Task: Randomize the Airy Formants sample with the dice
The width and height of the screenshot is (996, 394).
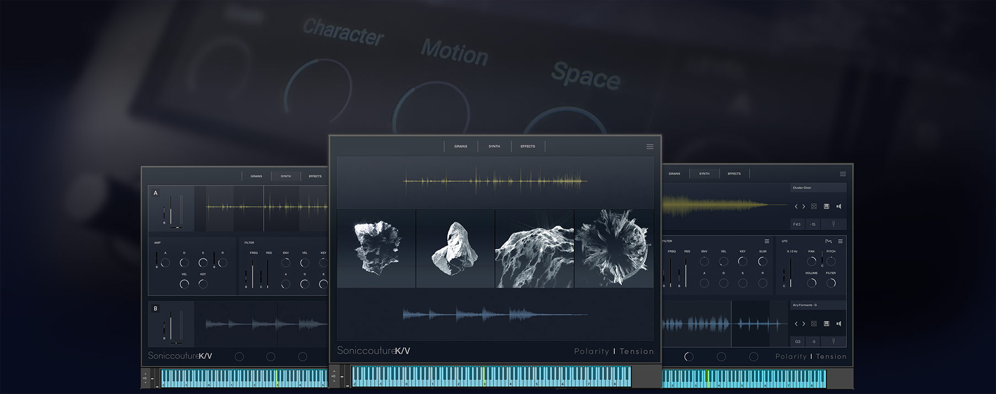Action: (814, 324)
